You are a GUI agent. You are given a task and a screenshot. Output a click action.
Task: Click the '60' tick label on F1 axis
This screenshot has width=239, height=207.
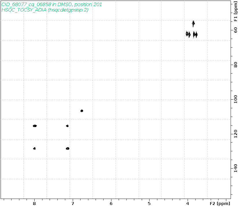pos(236,30)
